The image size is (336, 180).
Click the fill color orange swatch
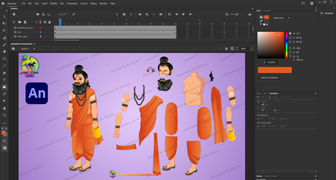click(266, 17)
